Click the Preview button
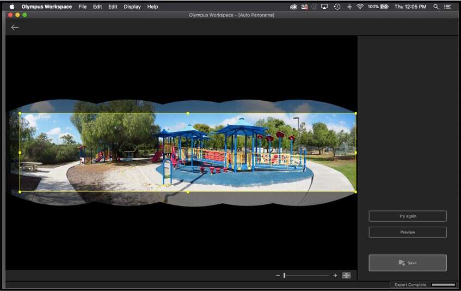Image resolution: width=461 pixels, height=291 pixels. [x=408, y=232]
